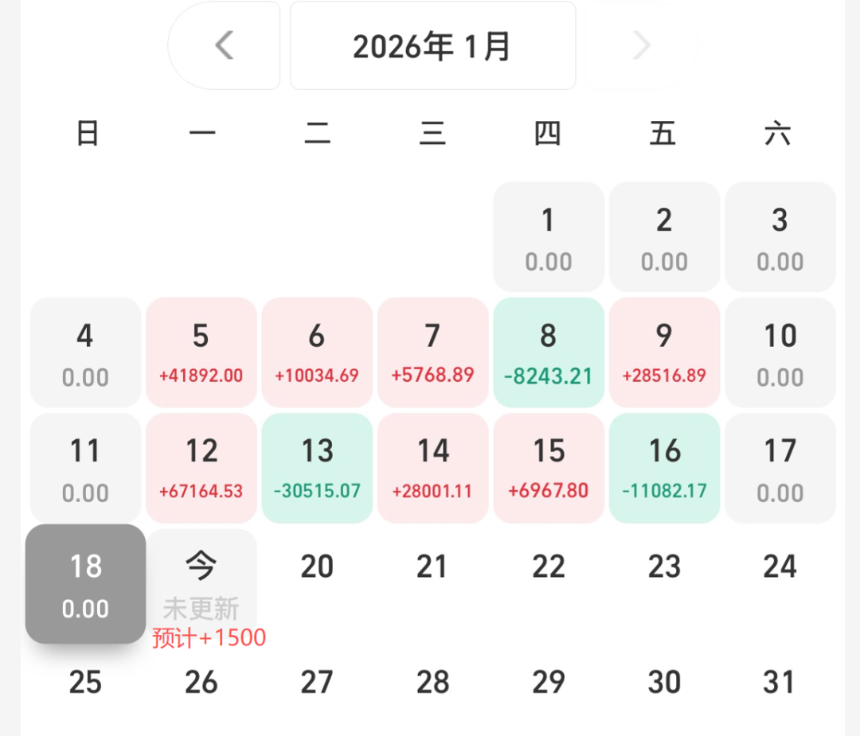
Task: Click the 三 weekday header
Action: point(432,133)
